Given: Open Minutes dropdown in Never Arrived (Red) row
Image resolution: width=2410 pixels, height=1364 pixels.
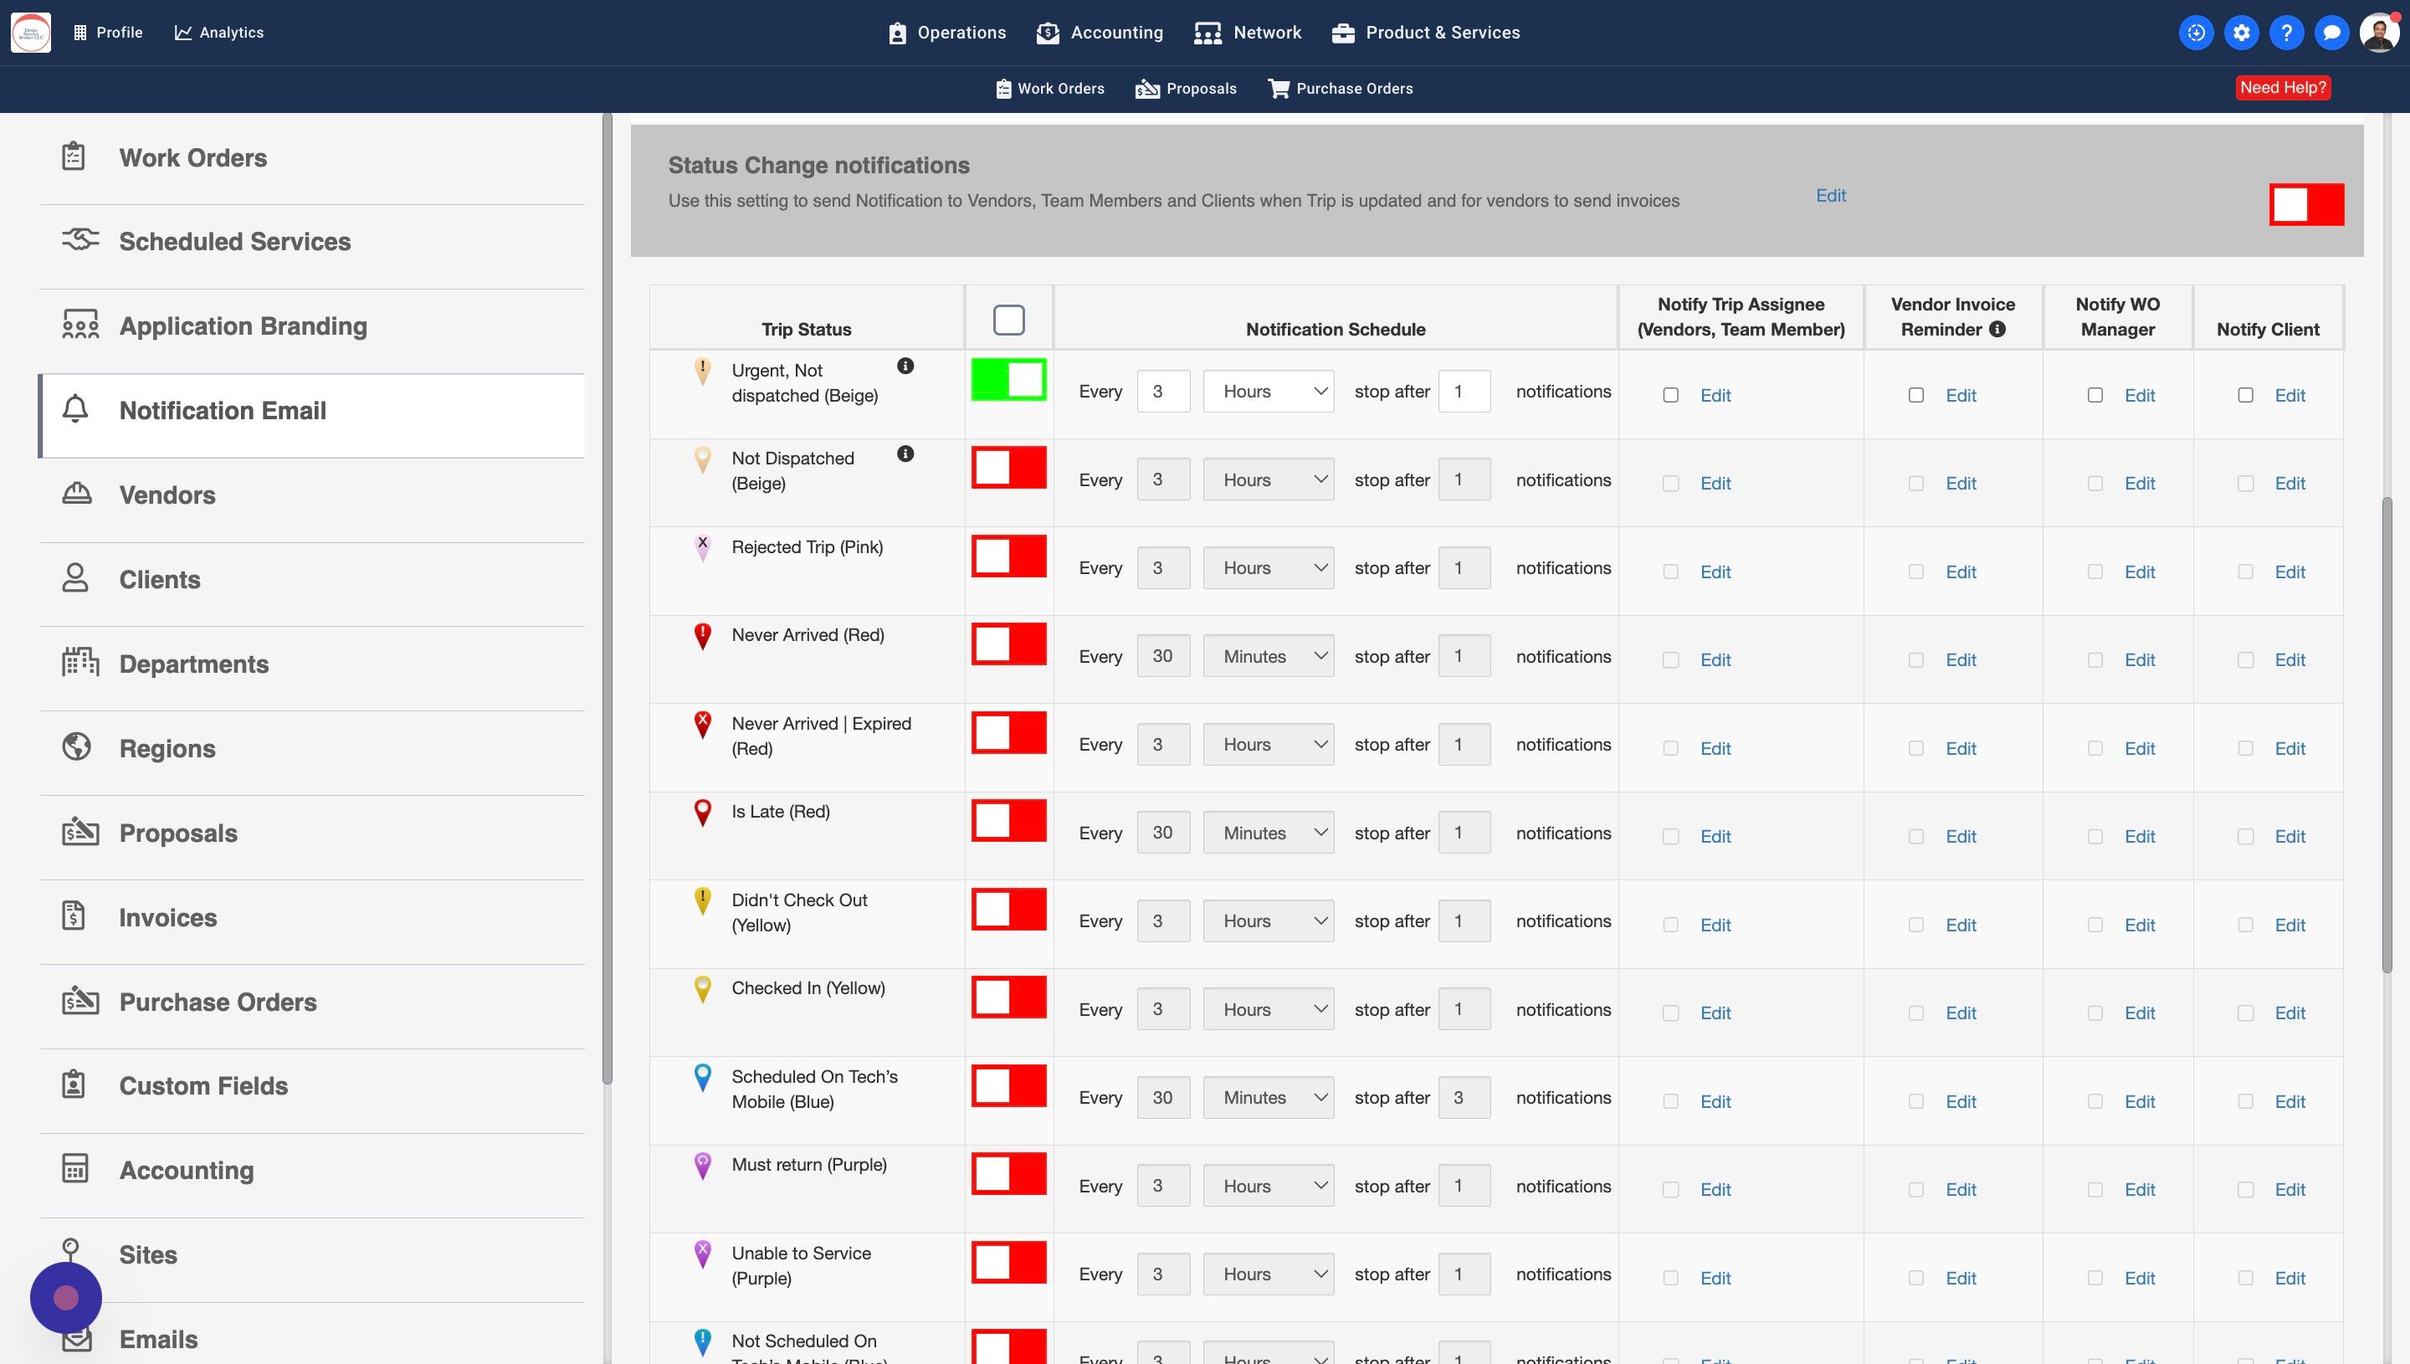Looking at the screenshot, I should 1269,657.
